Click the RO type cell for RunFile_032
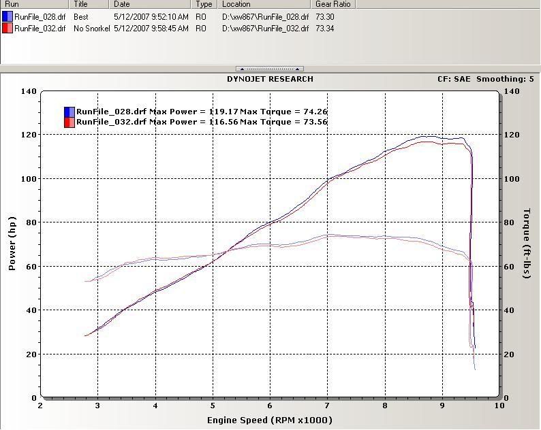Viewport: 541px width, 430px height. pos(201,29)
